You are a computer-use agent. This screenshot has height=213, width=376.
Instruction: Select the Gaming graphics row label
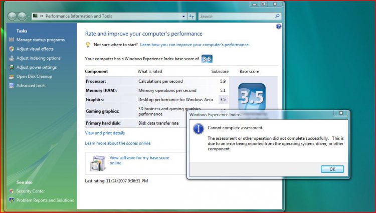pyautogui.click(x=102, y=111)
